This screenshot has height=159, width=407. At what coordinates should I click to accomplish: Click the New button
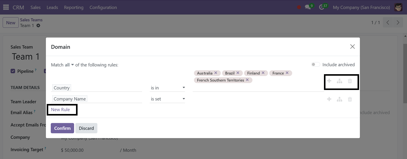coord(11,22)
